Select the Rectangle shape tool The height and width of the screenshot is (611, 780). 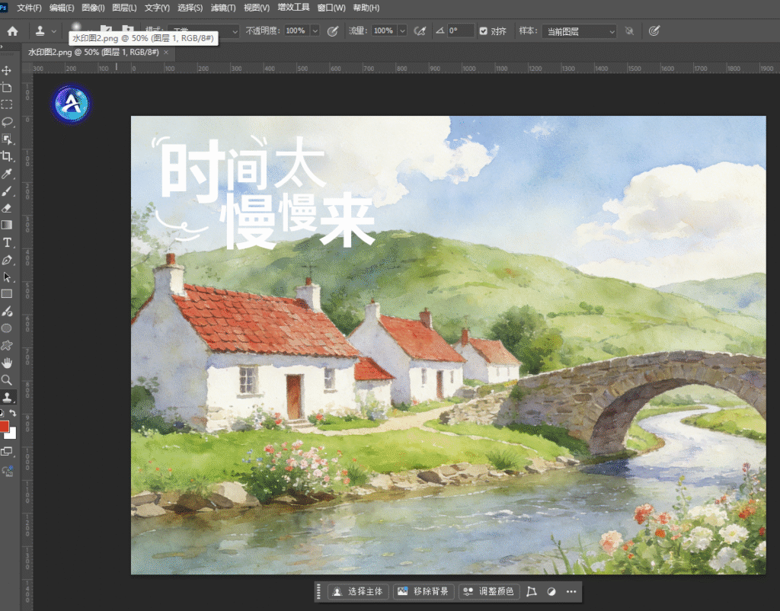[6, 294]
